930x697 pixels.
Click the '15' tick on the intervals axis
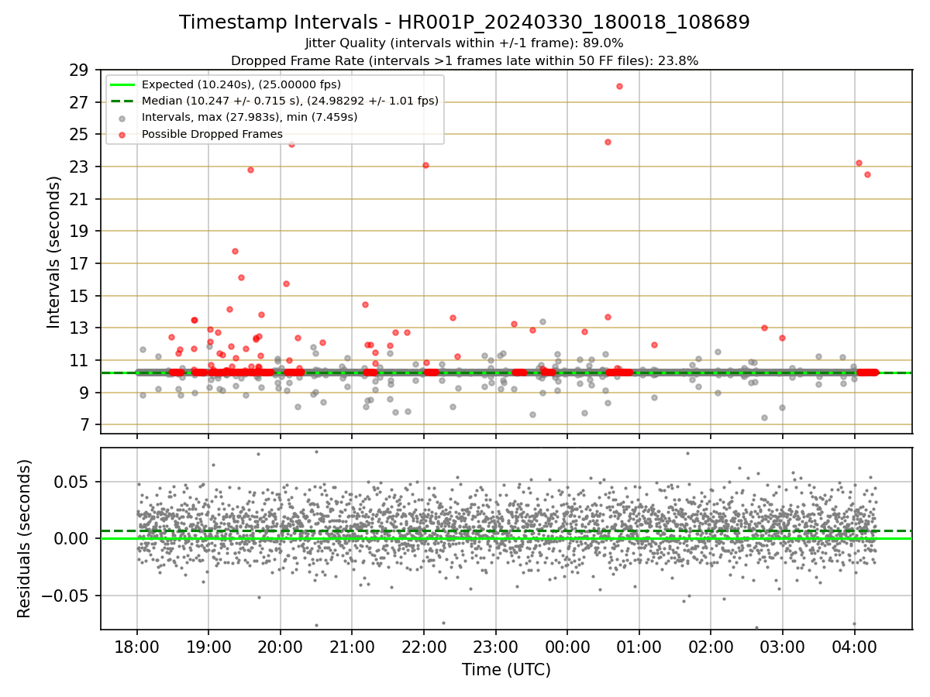(x=81, y=296)
